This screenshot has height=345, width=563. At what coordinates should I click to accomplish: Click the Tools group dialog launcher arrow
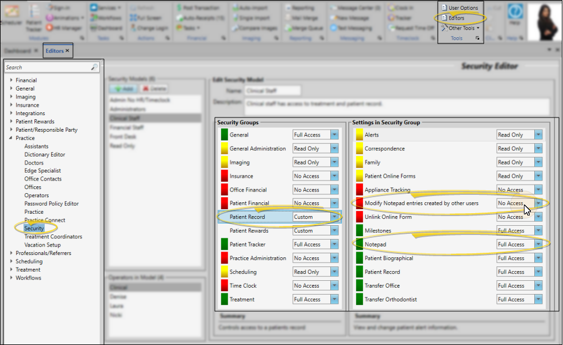point(477,38)
